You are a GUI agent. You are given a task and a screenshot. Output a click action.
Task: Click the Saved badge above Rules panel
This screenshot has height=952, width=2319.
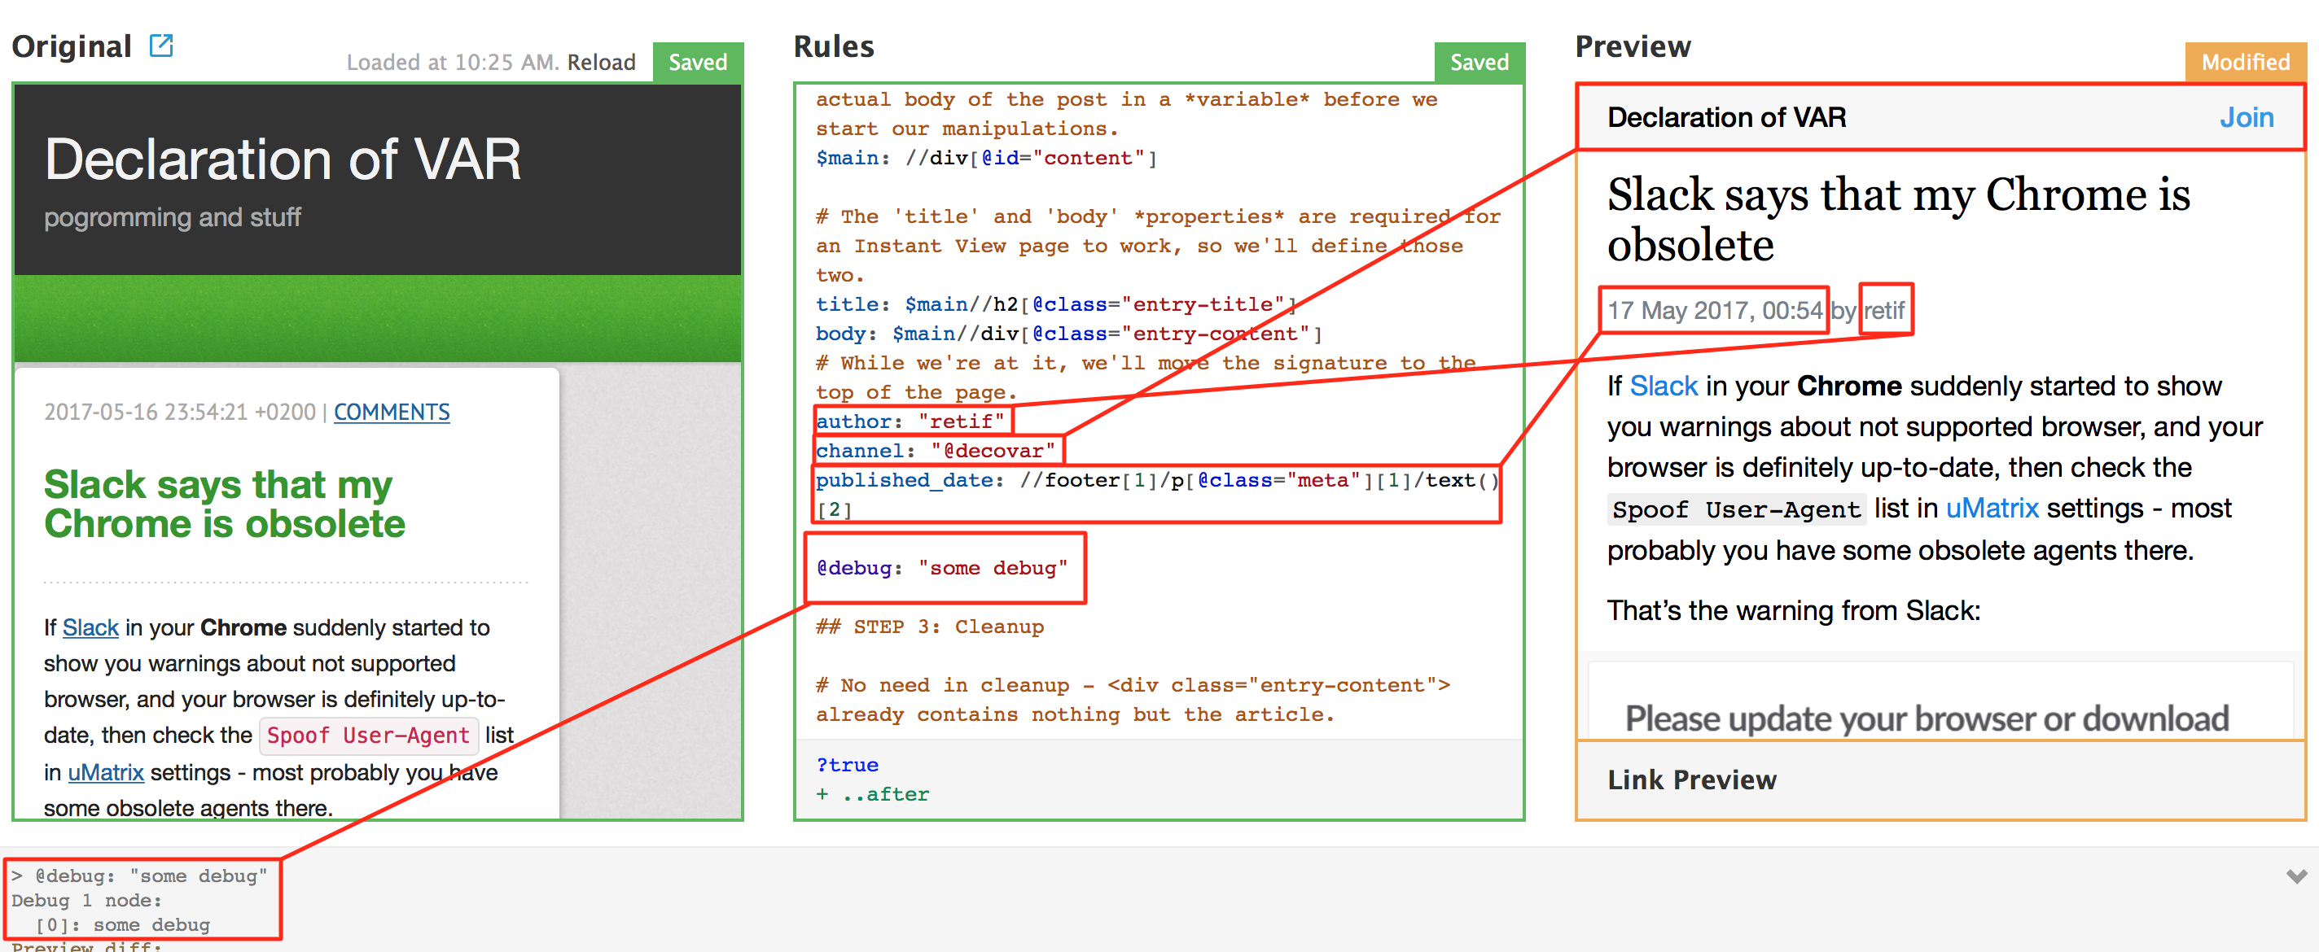tap(1479, 62)
